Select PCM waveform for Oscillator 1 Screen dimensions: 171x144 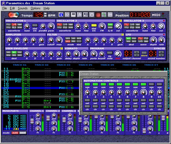coord(20,27)
